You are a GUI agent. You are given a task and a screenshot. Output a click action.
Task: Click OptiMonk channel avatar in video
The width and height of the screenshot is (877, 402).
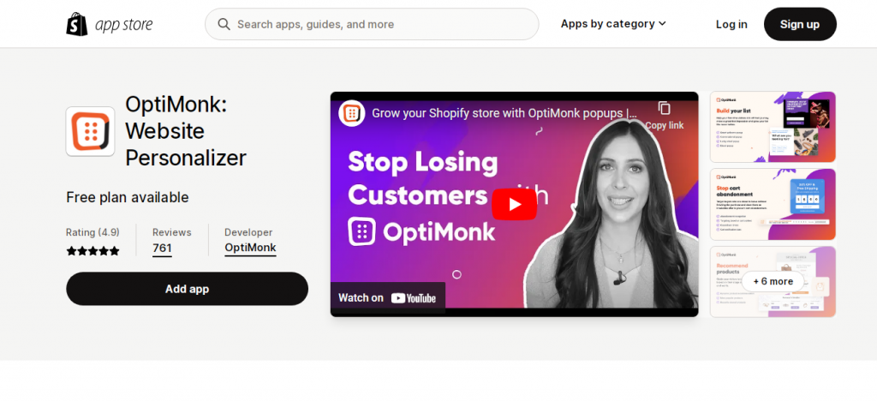[352, 113]
